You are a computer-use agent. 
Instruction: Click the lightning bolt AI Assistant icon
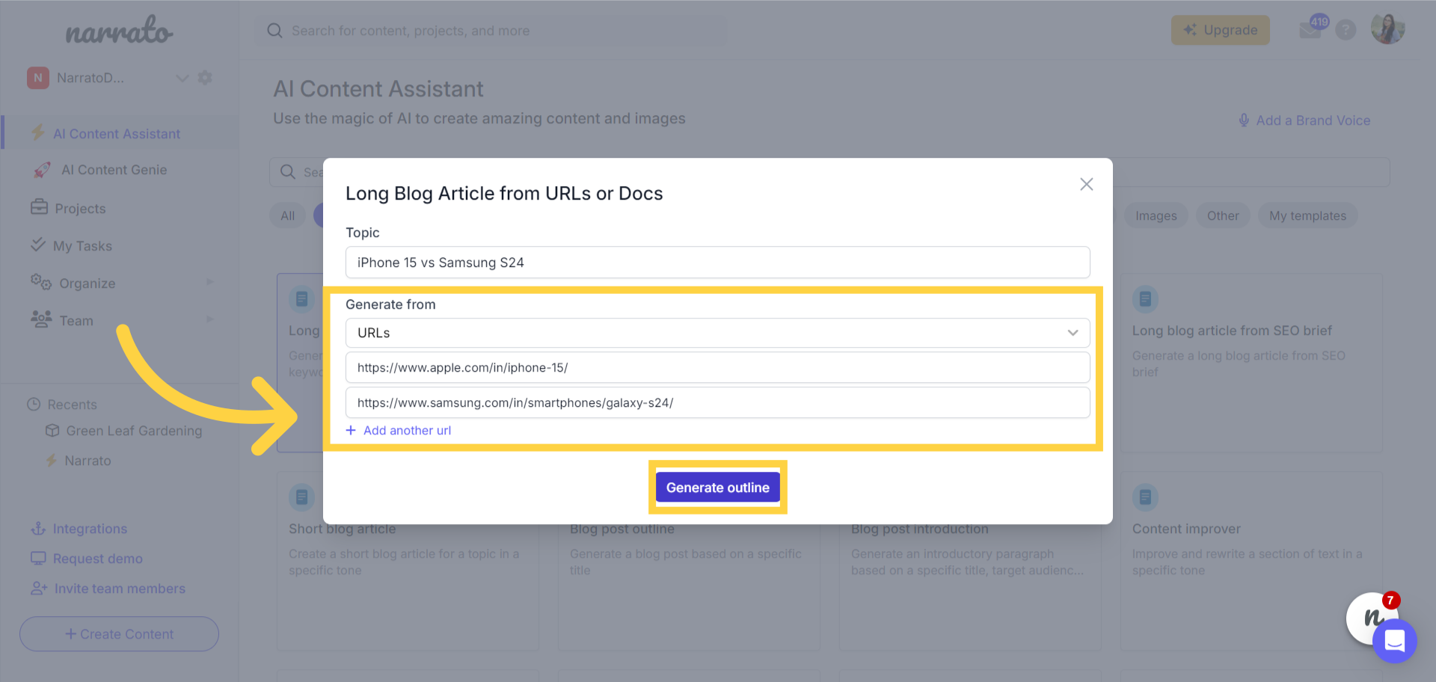[x=37, y=133]
